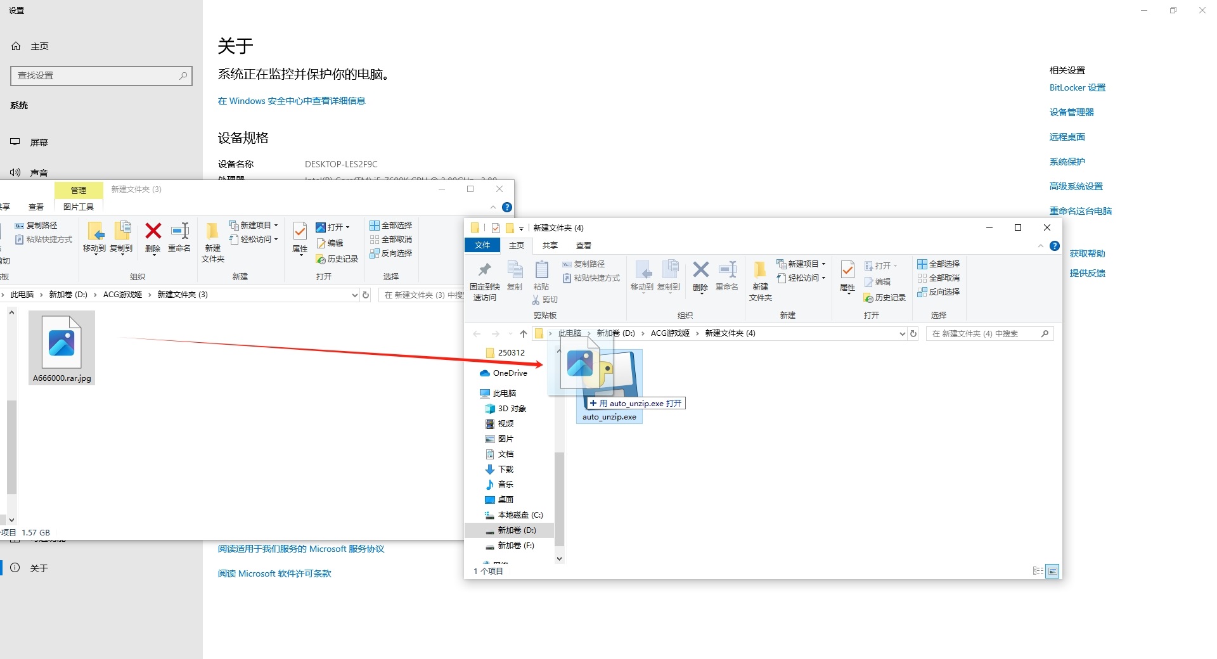Click the up-directory arrow in the 新建文件夹 (4) window
The height and width of the screenshot is (659, 1217).
(524, 334)
